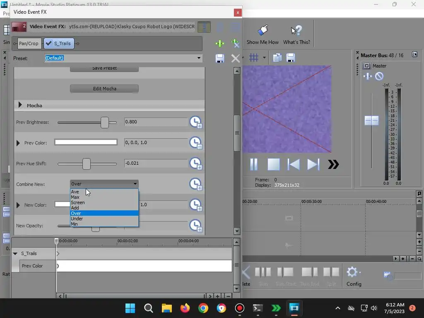Close the Video Event FX window
The image size is (424, 318).
(238, 12)
